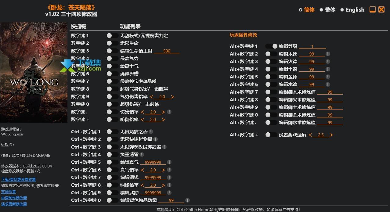Increase 真气倍率 with right arrow
Screen dimensions: 390x212
click(x=163, y=170)
